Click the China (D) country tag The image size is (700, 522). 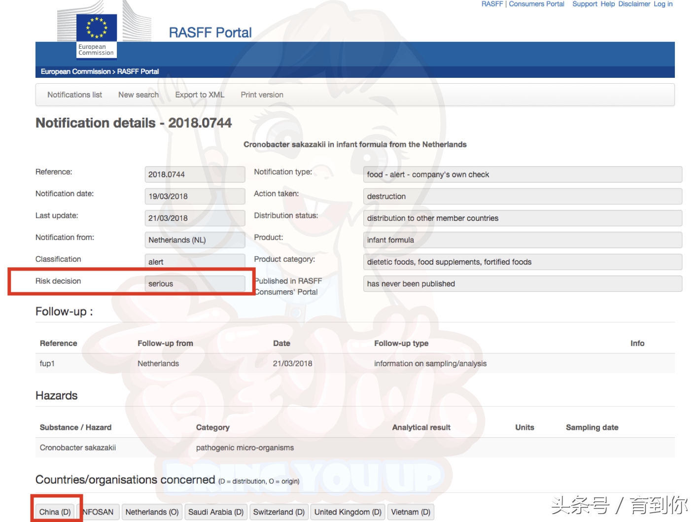click(55, 512)
